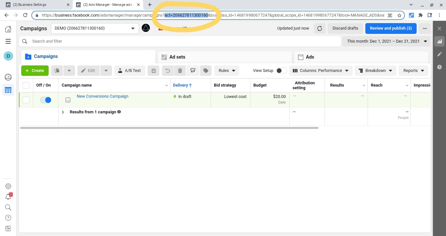Click the sidebar panel toggle icon at bottom
Screen dimensions: 446x236
pos(8,229)
